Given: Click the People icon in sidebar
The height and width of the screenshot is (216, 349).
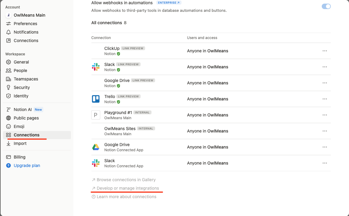Looking at the screenshot, I should tap(8, 70).
